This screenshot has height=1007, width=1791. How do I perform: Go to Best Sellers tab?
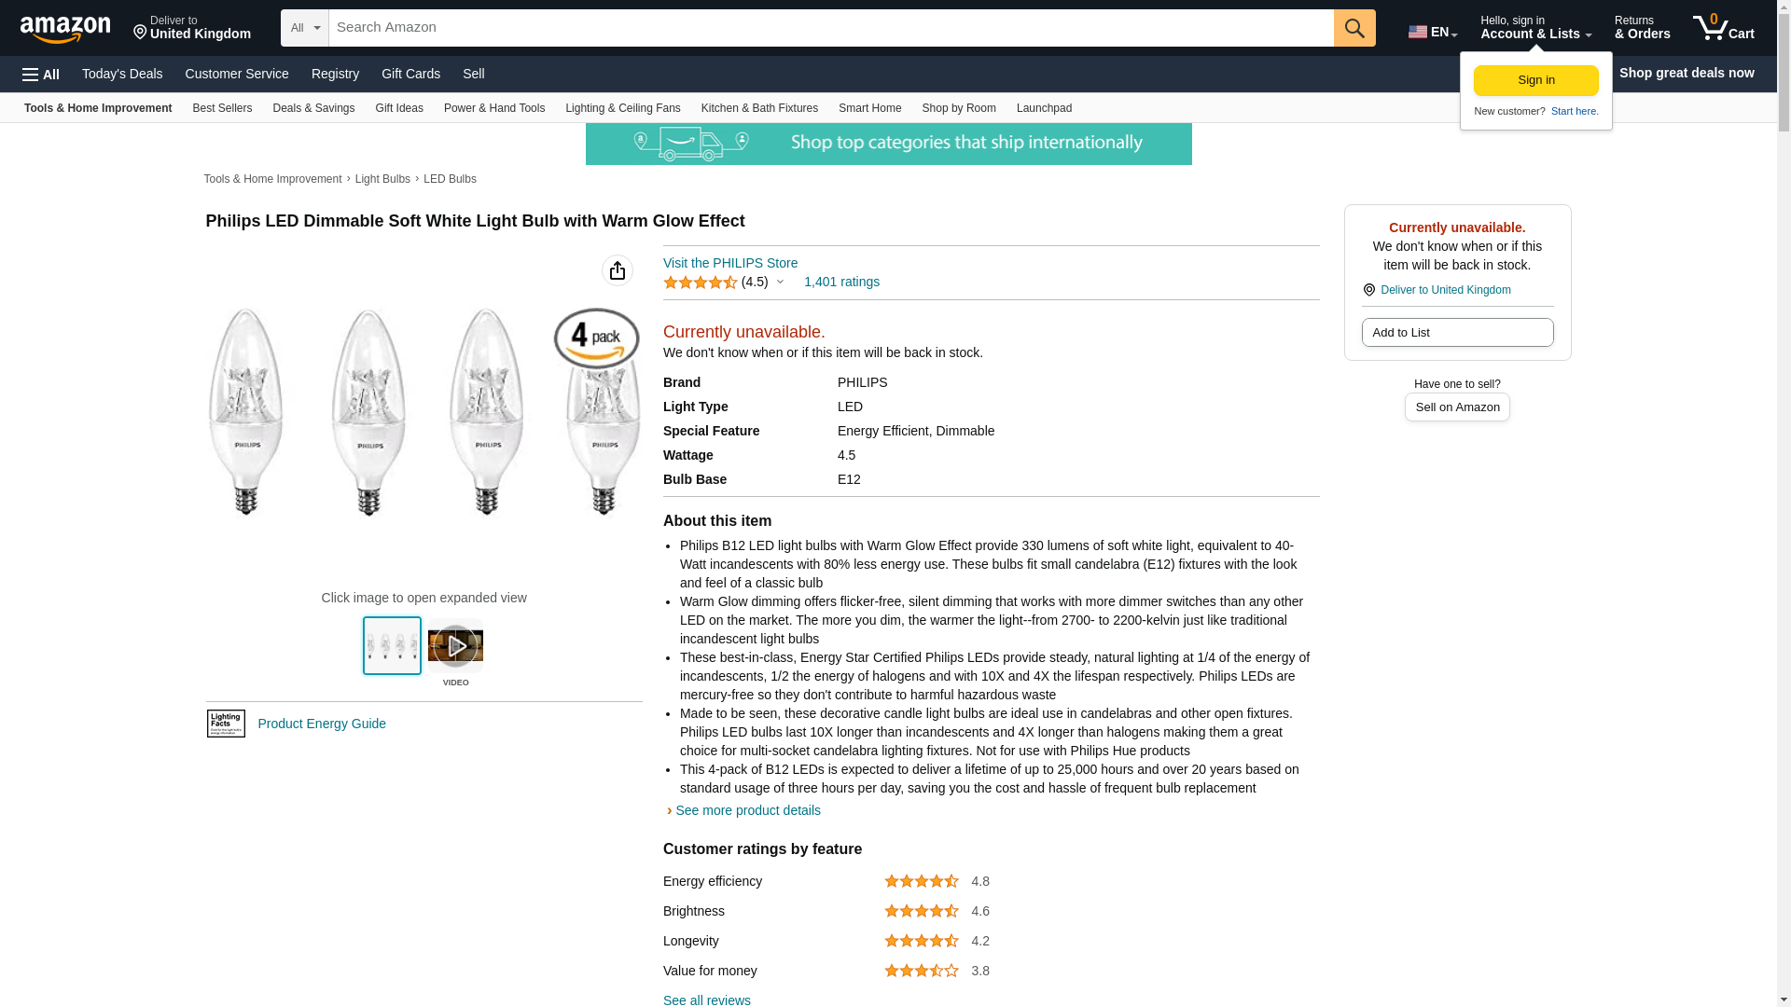tap(222, 108)
